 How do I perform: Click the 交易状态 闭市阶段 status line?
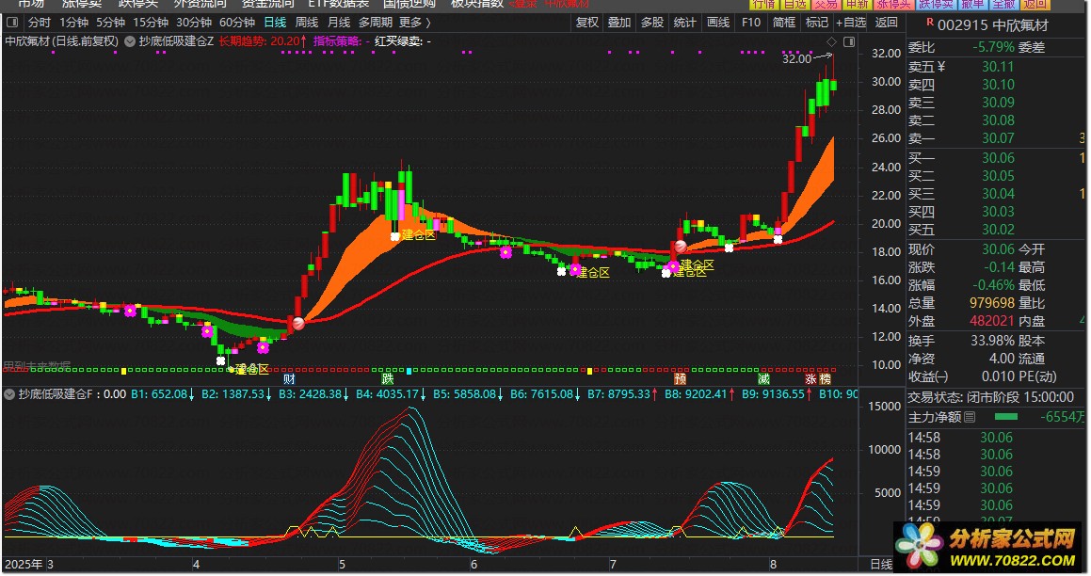click(991, 397)
